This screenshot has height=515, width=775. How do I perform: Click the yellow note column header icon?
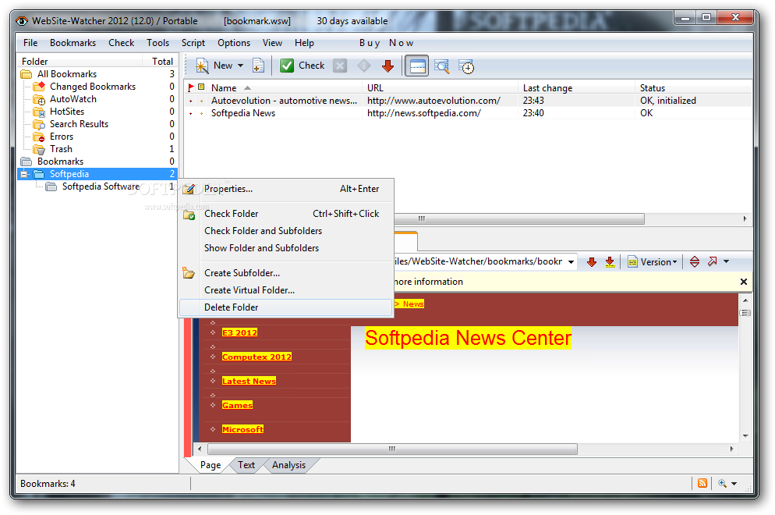click(201, 88)
